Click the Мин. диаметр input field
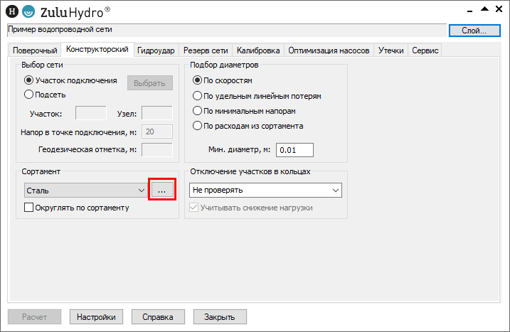 pyautogui.click(x=294, y=150)
